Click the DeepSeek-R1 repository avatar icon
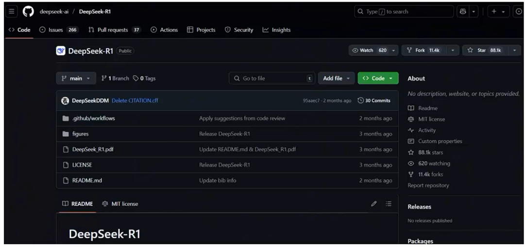Image resolution: width=526 pixels, height=247 pixels. point(61,50)
